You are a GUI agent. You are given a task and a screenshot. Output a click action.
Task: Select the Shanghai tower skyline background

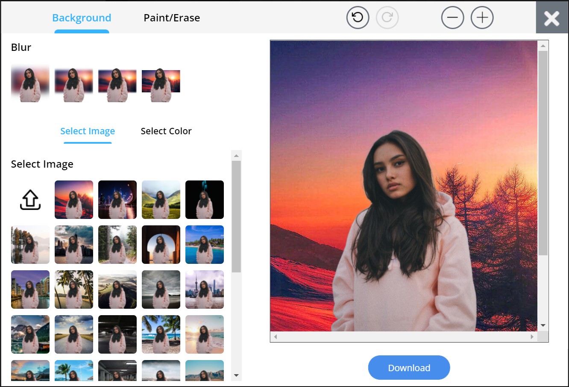click(205, 290)
